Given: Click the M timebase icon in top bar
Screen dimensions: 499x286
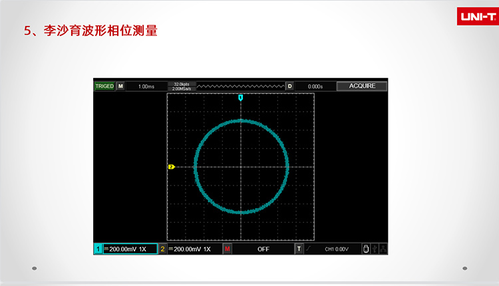Looking at the screenshot, I should 120,86.
